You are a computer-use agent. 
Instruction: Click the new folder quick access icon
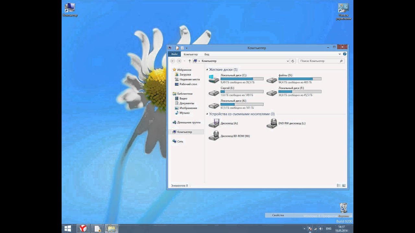tap(182, 48)
